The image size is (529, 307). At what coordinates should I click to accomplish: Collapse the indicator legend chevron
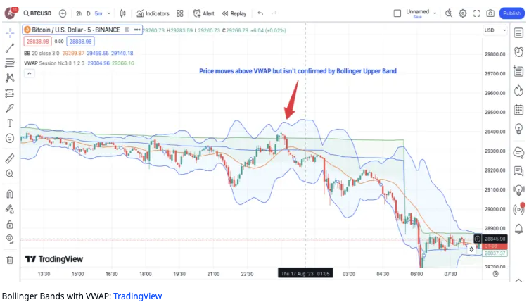pyautogui.click(x=30, y=73)
